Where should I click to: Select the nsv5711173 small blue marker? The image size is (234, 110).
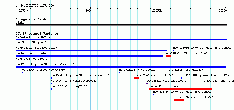coord(120,72)
